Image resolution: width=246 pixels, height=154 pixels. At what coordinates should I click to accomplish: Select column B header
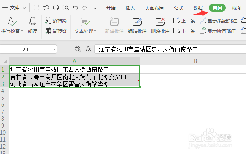point(196,61)
